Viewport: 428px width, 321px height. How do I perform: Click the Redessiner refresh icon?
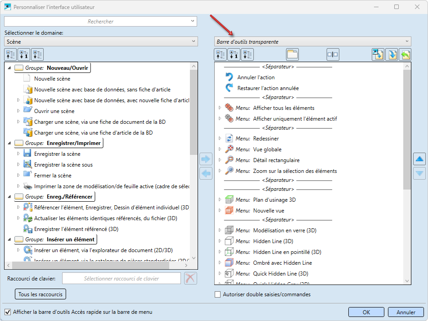click(229, 138)
